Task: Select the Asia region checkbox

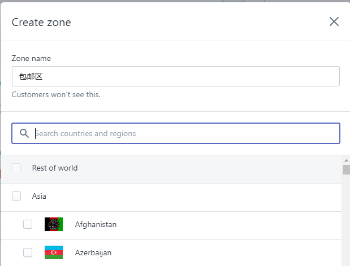Action: (x=16, y=196)
